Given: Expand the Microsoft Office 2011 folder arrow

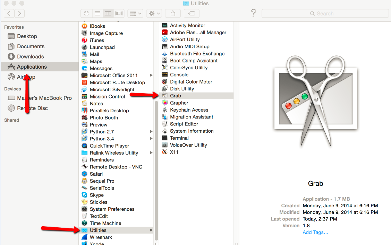Looking at the screenshot, I should tap(151, 75).
